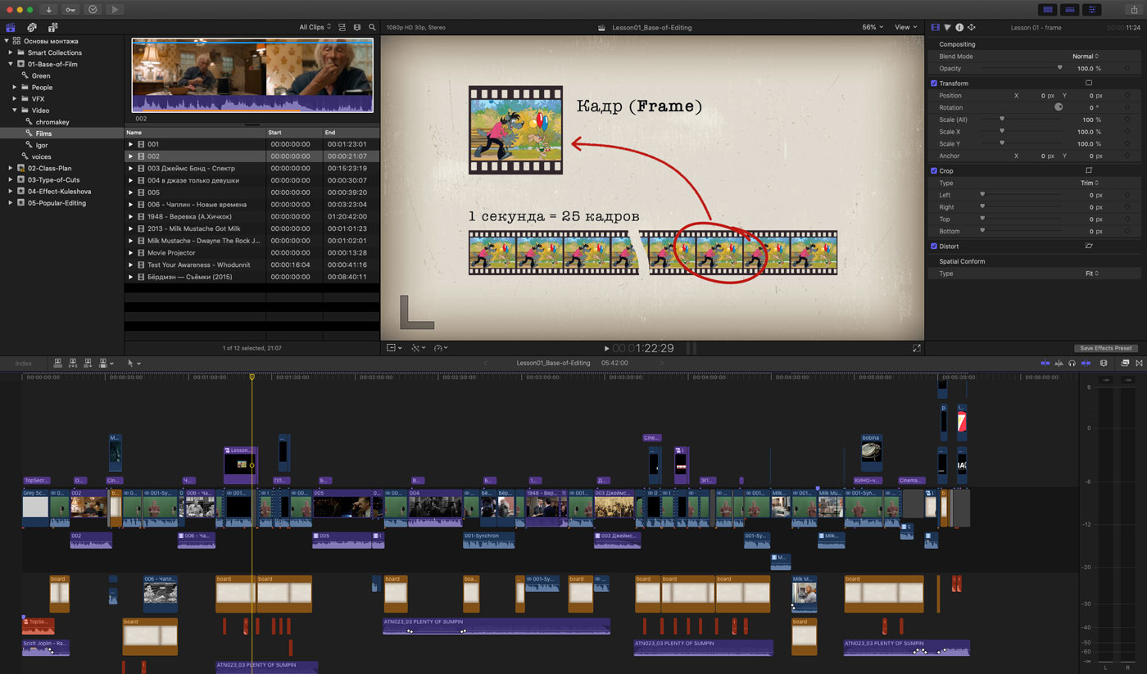The width and height of the screenshot is (1147, 674).
Task: Switch to Color inspector triangle tab
Action: (947, 27)
